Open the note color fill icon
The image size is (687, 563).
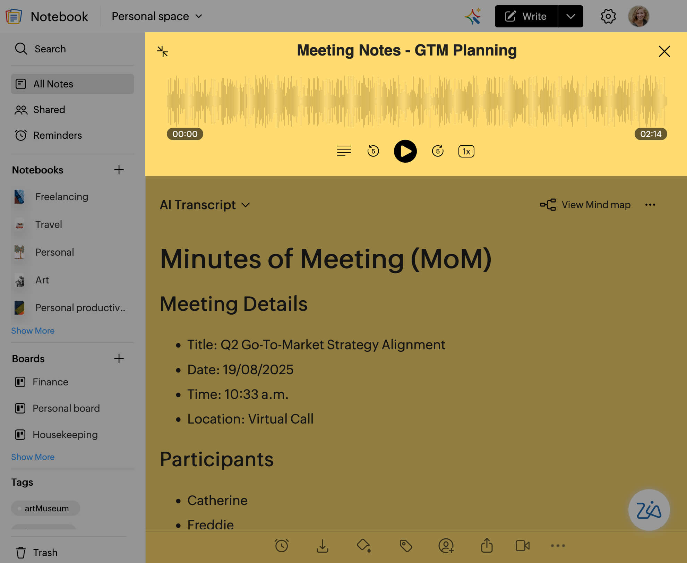click(364, 546)
